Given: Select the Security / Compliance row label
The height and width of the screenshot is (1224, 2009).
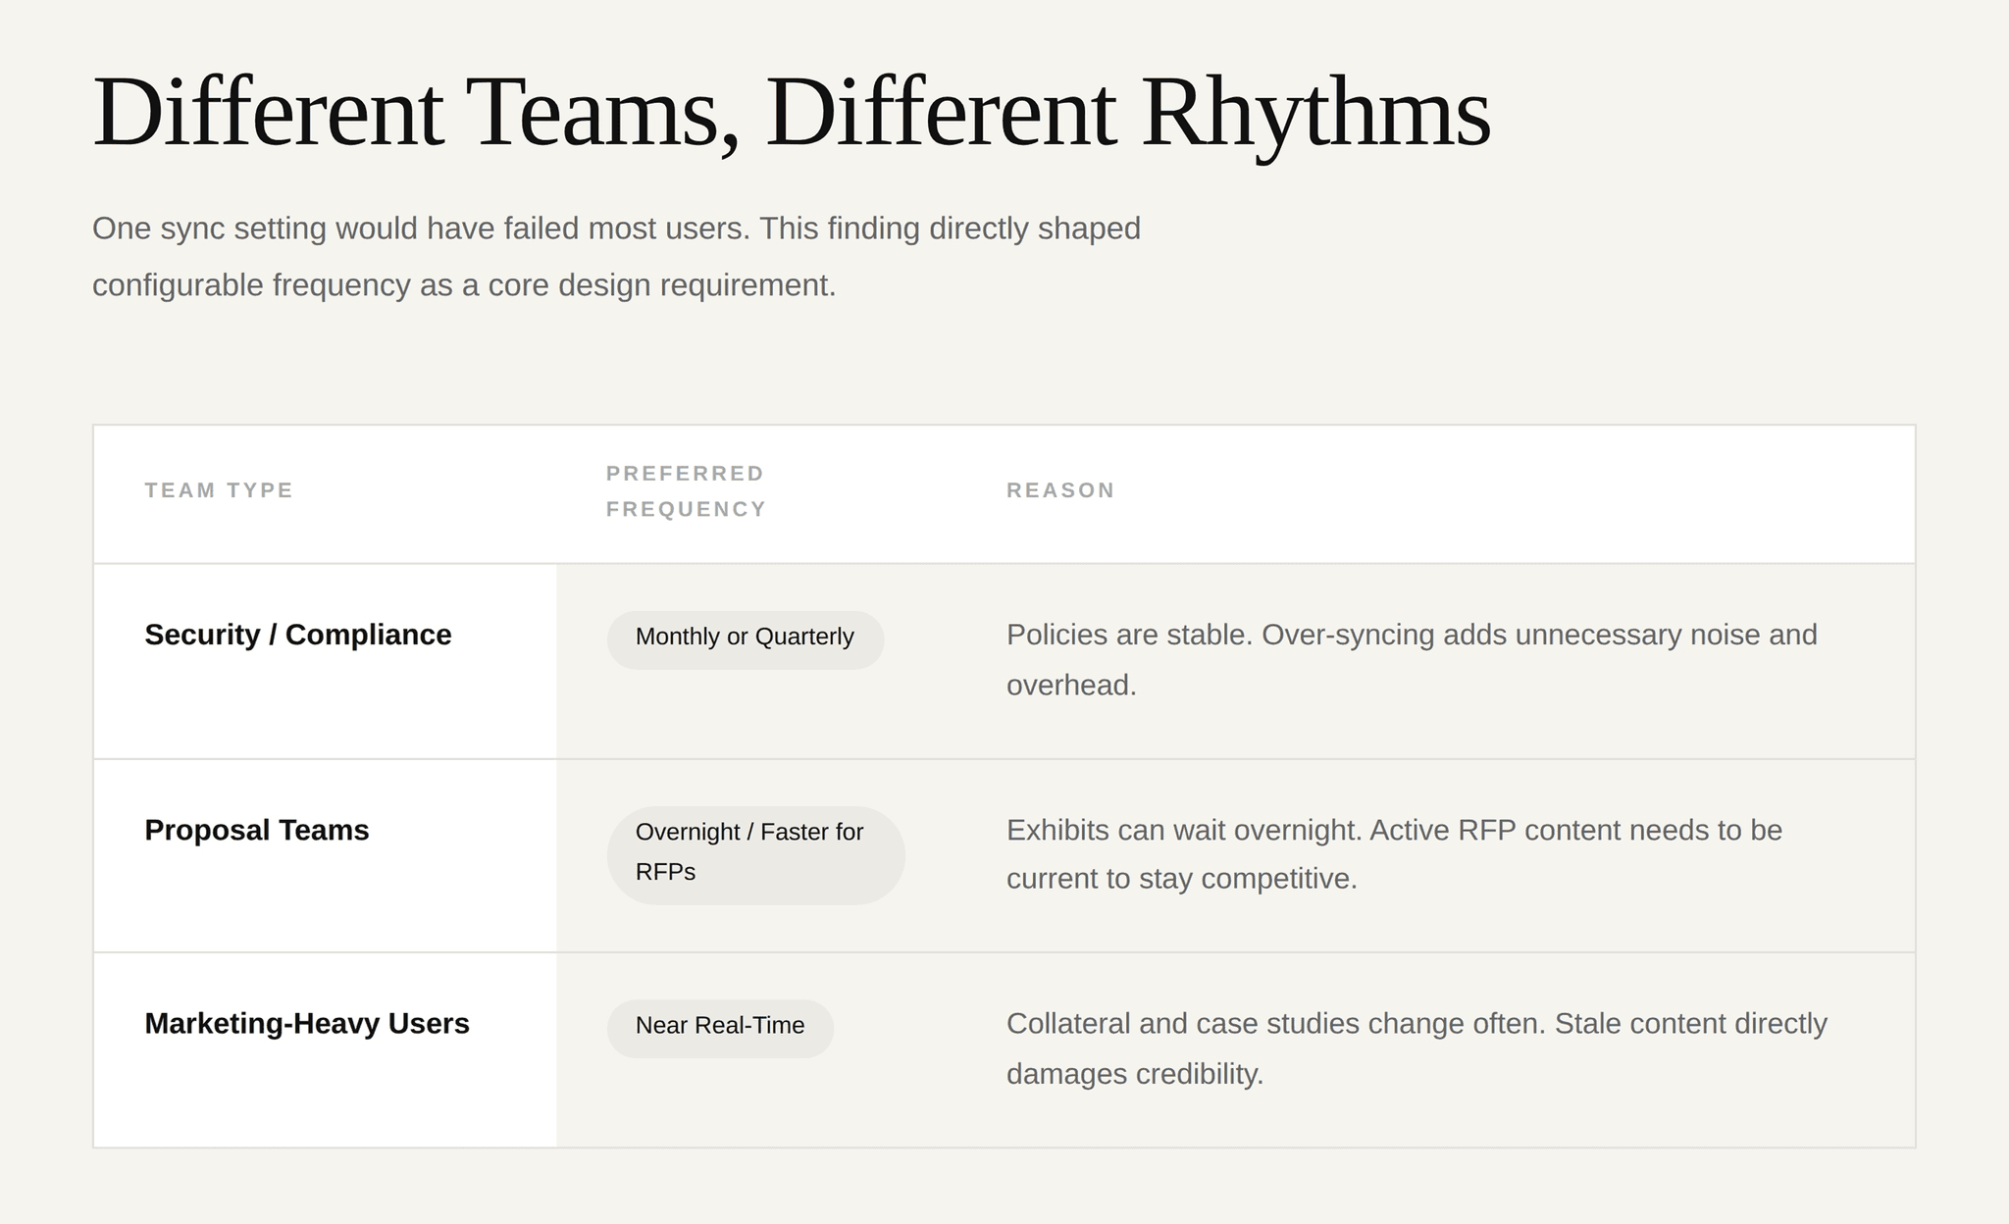Looking at the screenshot, I should click(x=298, y=635).
